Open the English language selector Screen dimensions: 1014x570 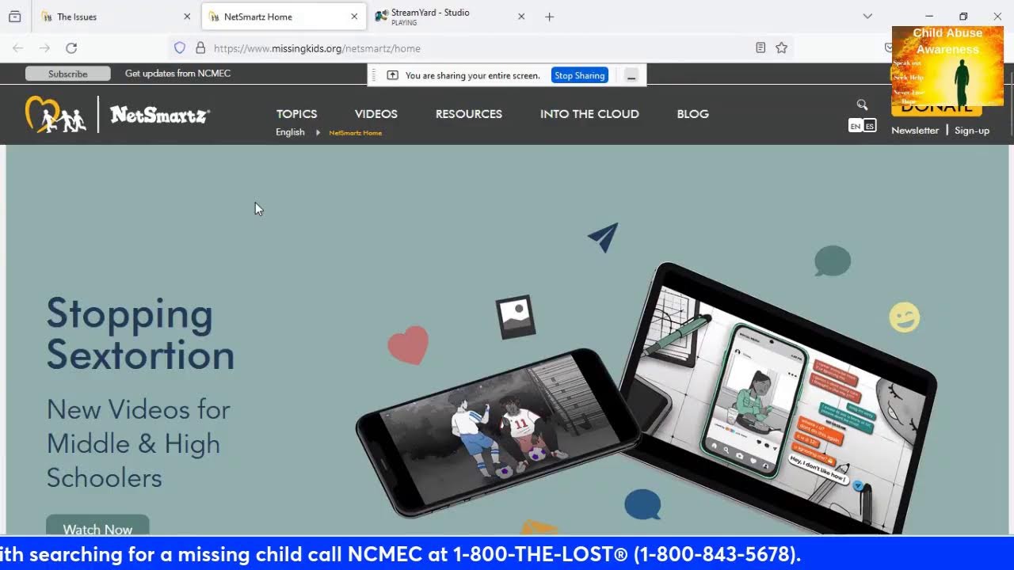click(290, 132)
